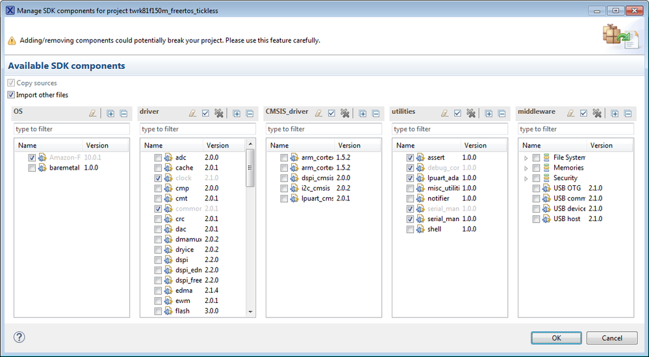Image resolution: width=649 pixels, height=357 pixels.
Task: Uncheck all middleware components
Action: point(597,113)
